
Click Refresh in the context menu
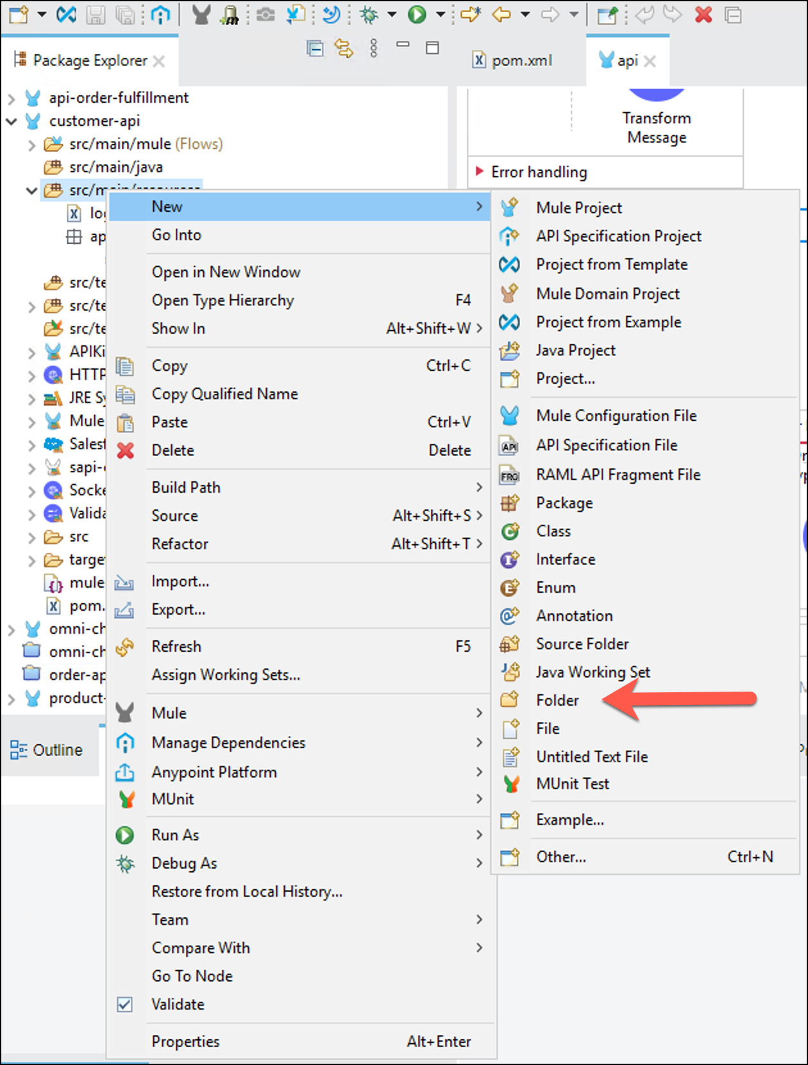click(301, 647)
